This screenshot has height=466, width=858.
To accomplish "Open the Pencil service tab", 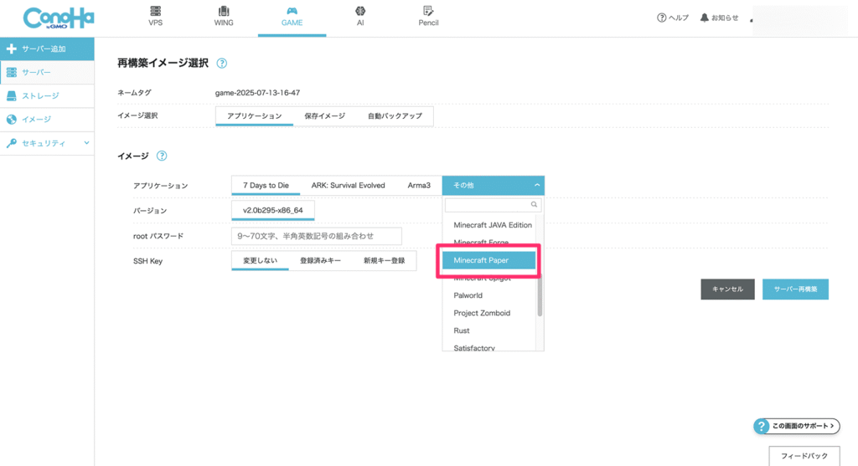I will [x=428, y=17].
